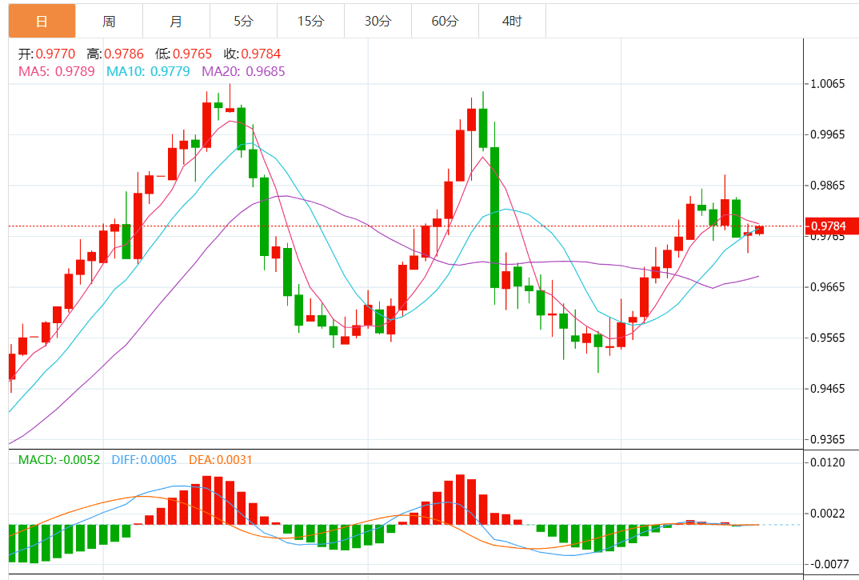This screenshot has height=580, width=859.
Task: Click the DEA: 0.0031 label
Action: (220, 459)
